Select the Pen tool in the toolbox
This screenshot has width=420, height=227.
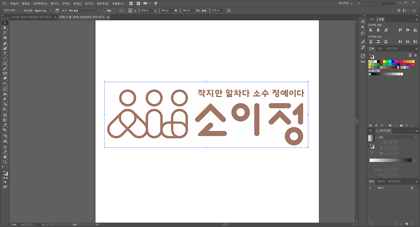[x=5, y=43]
